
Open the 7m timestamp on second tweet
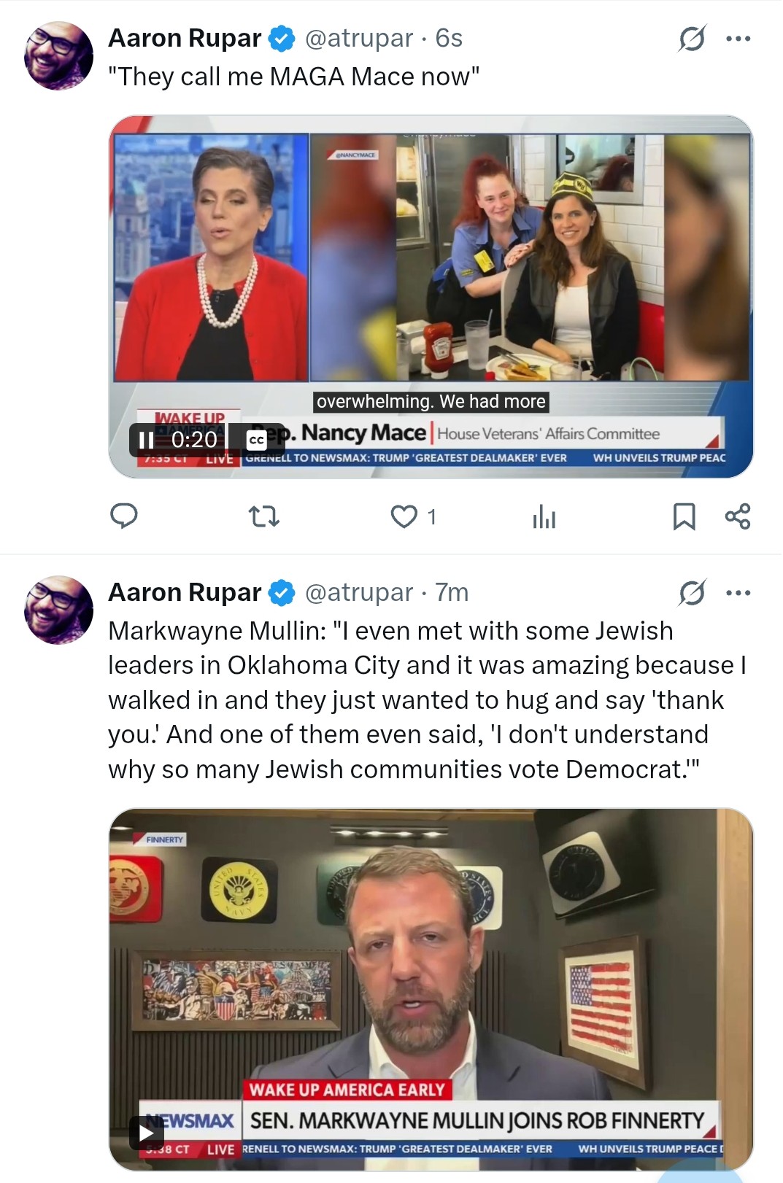coord(452,592)
